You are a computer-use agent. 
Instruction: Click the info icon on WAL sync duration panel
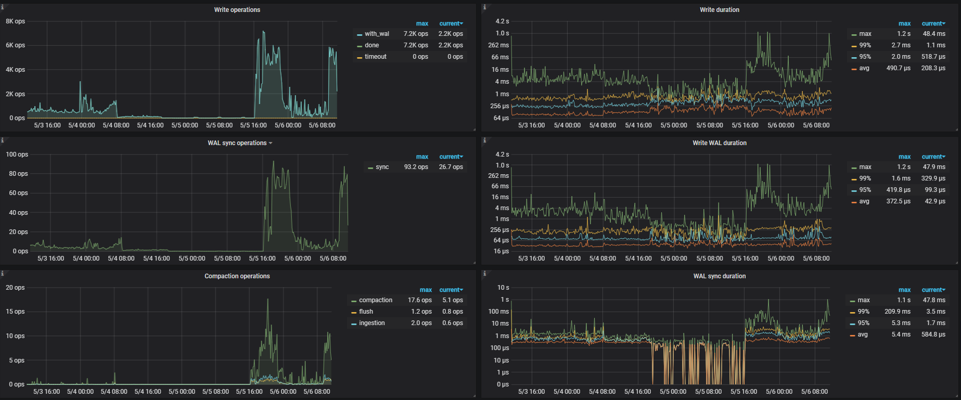[485, 274]
